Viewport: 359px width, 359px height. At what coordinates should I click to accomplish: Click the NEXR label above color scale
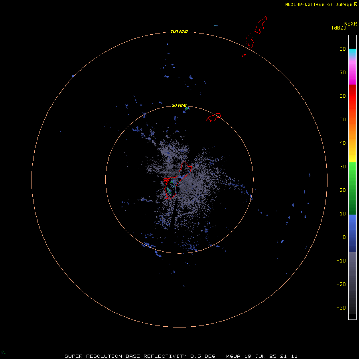click(x=350, y=24)
